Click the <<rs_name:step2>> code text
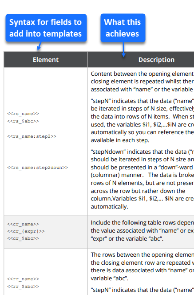The image size is (194, 295). (x=32, y=136)
